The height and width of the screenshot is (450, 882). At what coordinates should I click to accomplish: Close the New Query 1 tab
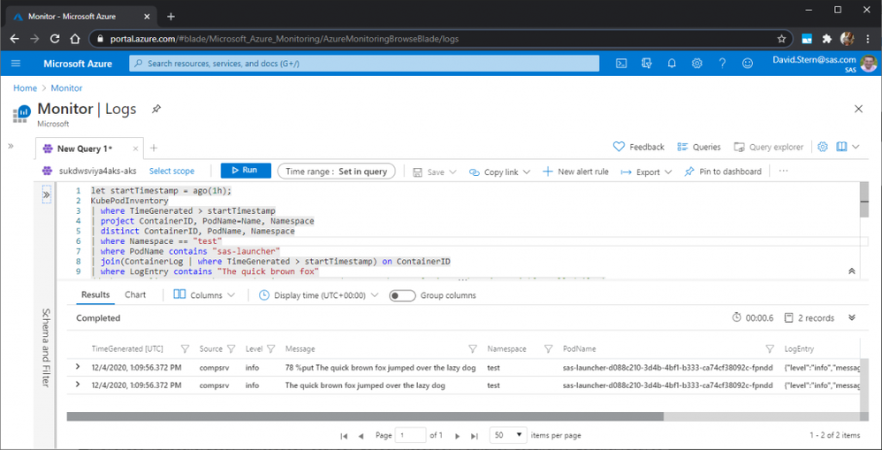point(135,149)
